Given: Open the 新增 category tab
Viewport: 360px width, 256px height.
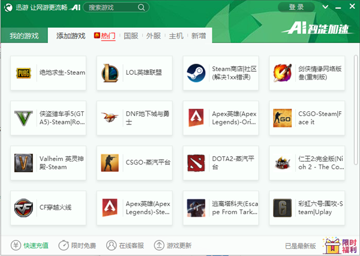Looking at the screenshot, I should (199, 36).
